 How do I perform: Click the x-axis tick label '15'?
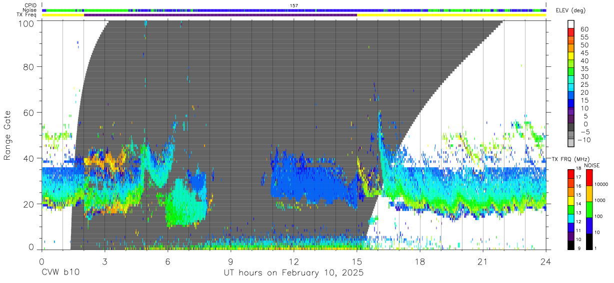(357, 261)
